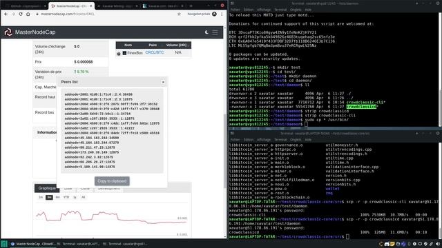
Task: Go back in the browser
Action: 6,14
